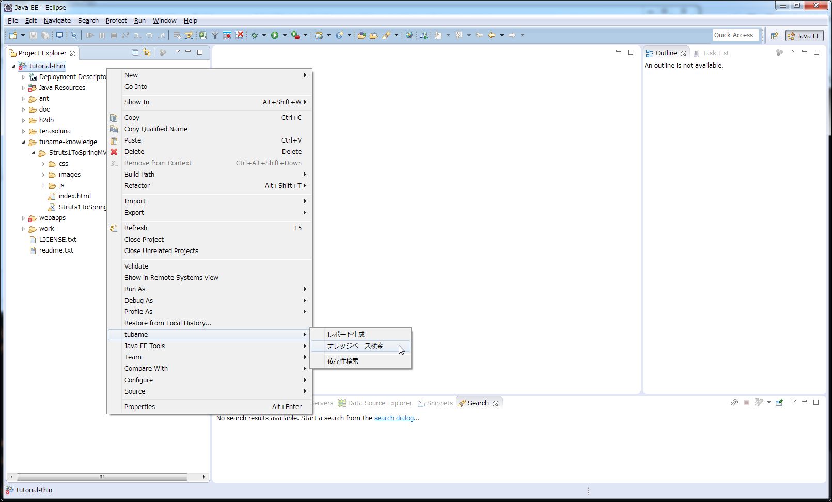Click the Refresh icon in context menu
The height and width of the screenshot is (502, 832).
pos(114,228)
